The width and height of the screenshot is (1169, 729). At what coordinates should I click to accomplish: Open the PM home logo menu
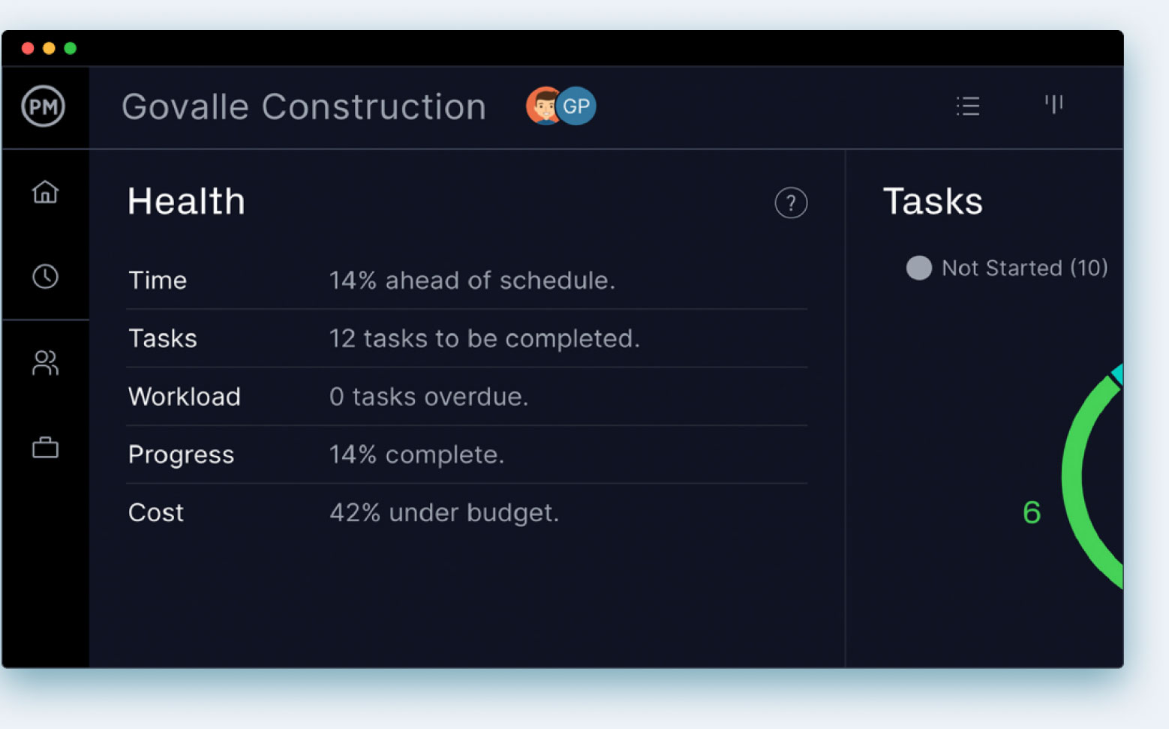point(44,106)
